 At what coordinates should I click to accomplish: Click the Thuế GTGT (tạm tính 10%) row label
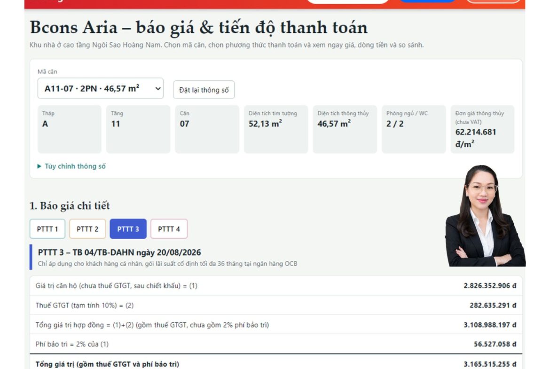[x=85, y=306]
